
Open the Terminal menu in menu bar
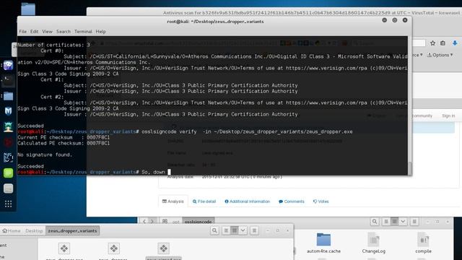83,32
